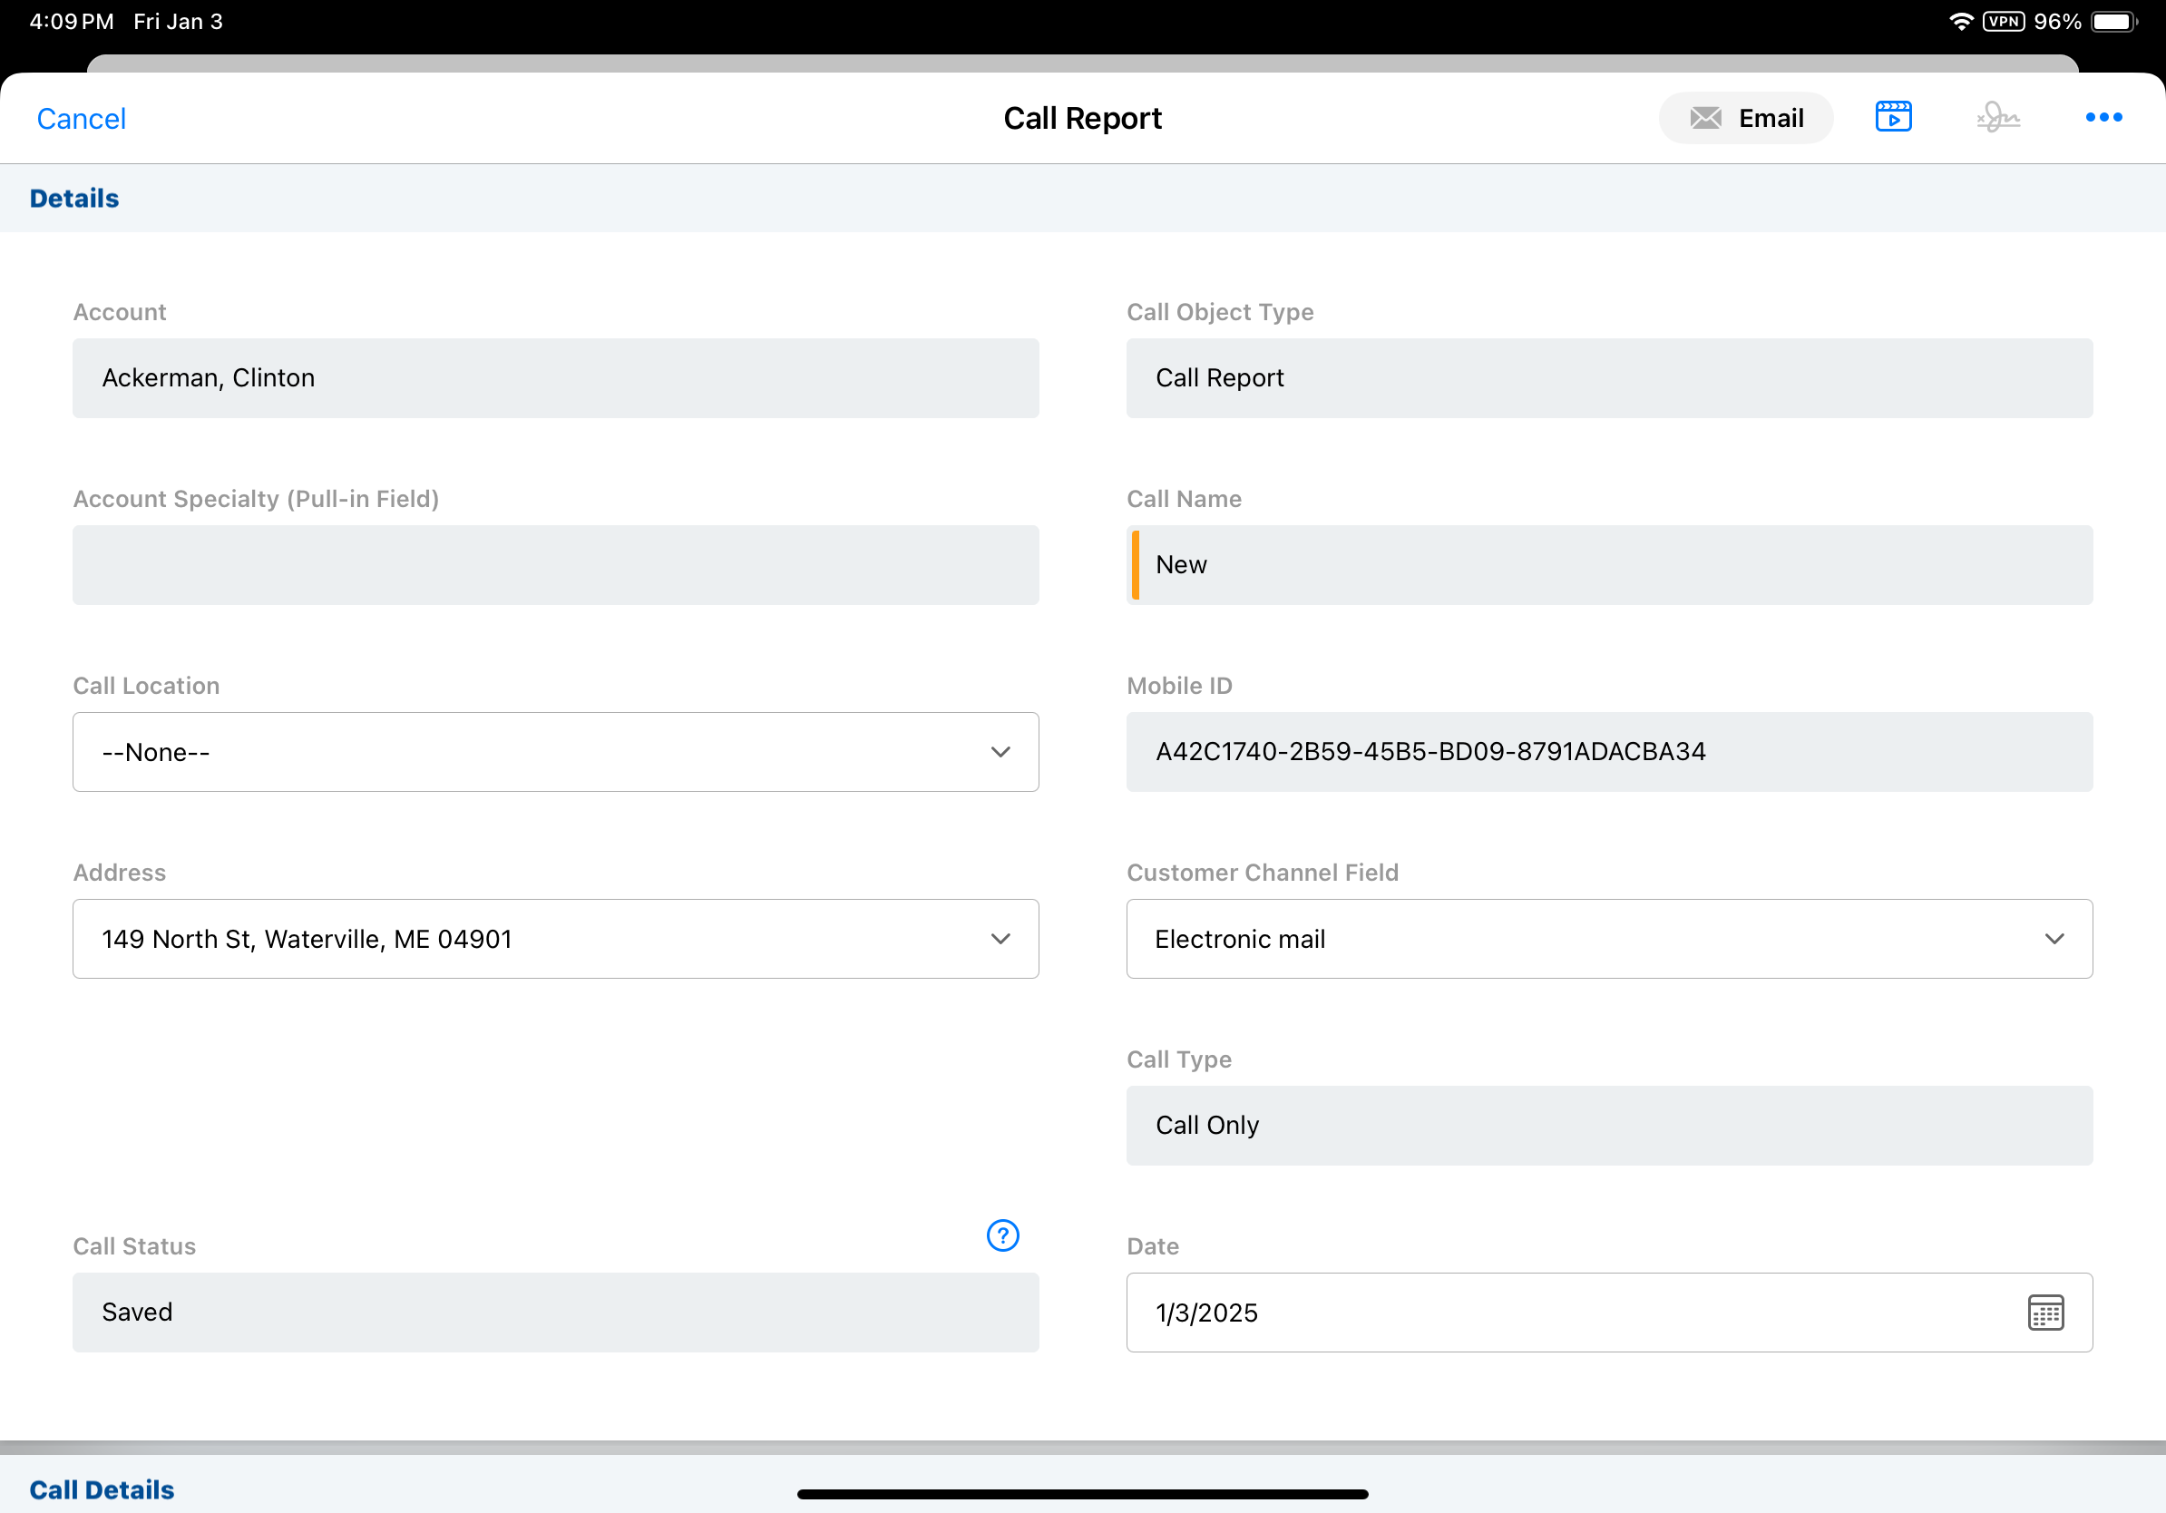Click the Date field showing 1/3/2025

coord(1609,1313)
